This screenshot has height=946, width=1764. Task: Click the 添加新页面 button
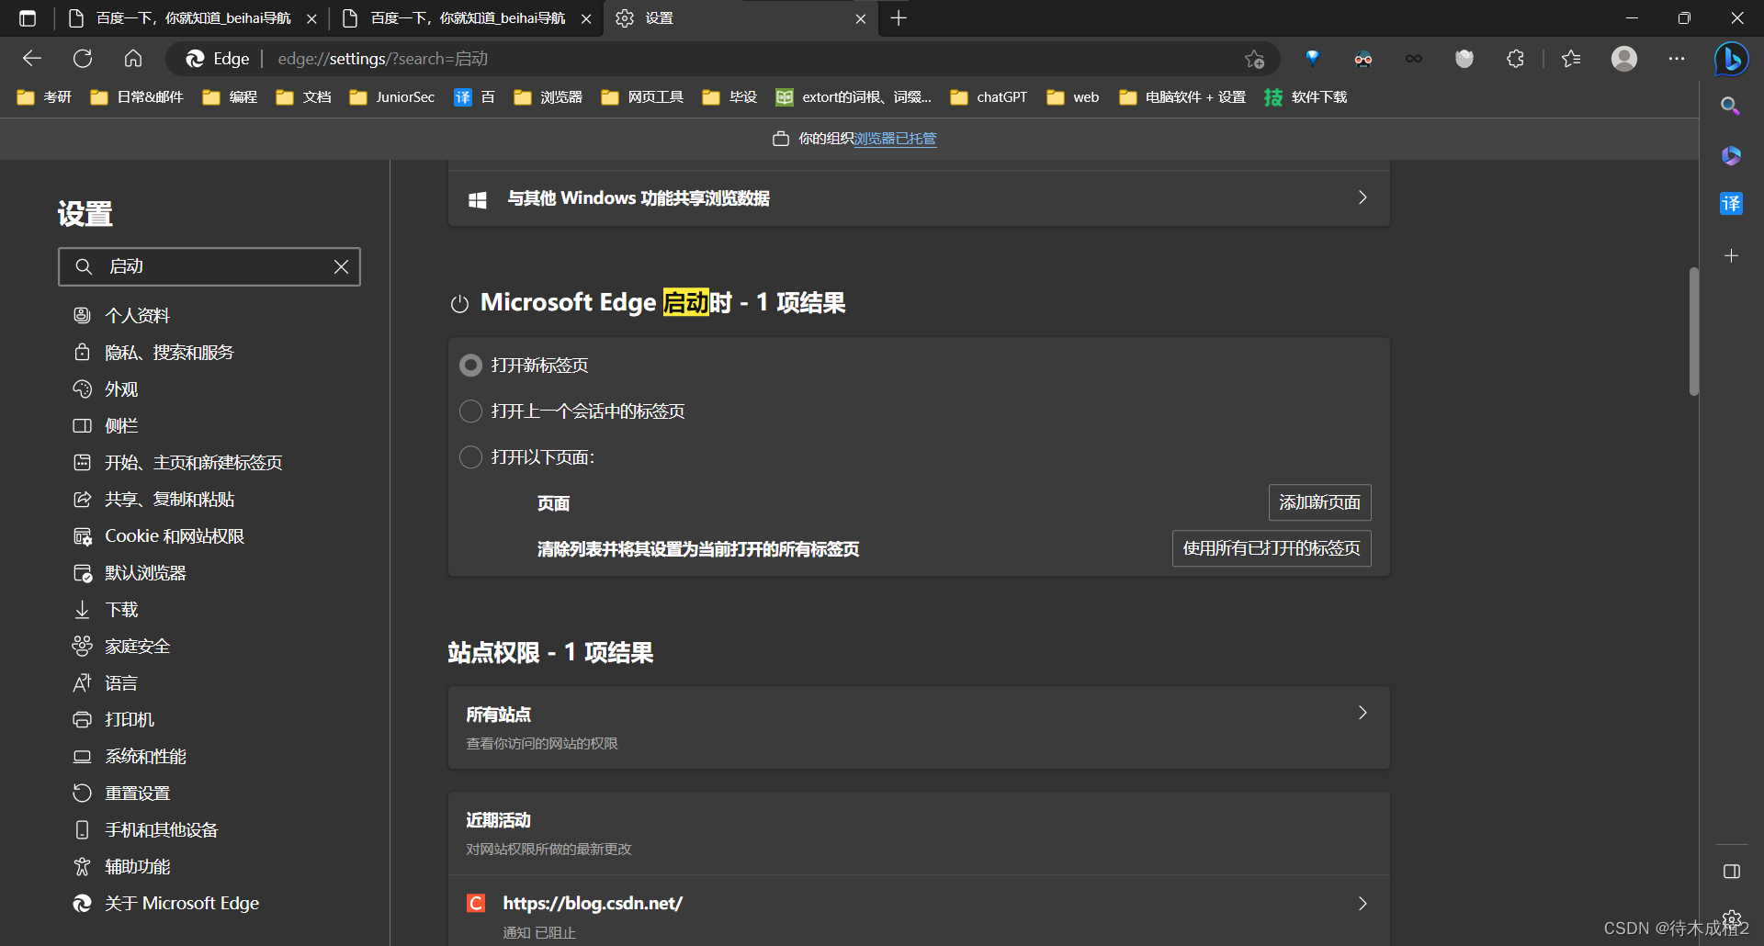(1319, 502)
